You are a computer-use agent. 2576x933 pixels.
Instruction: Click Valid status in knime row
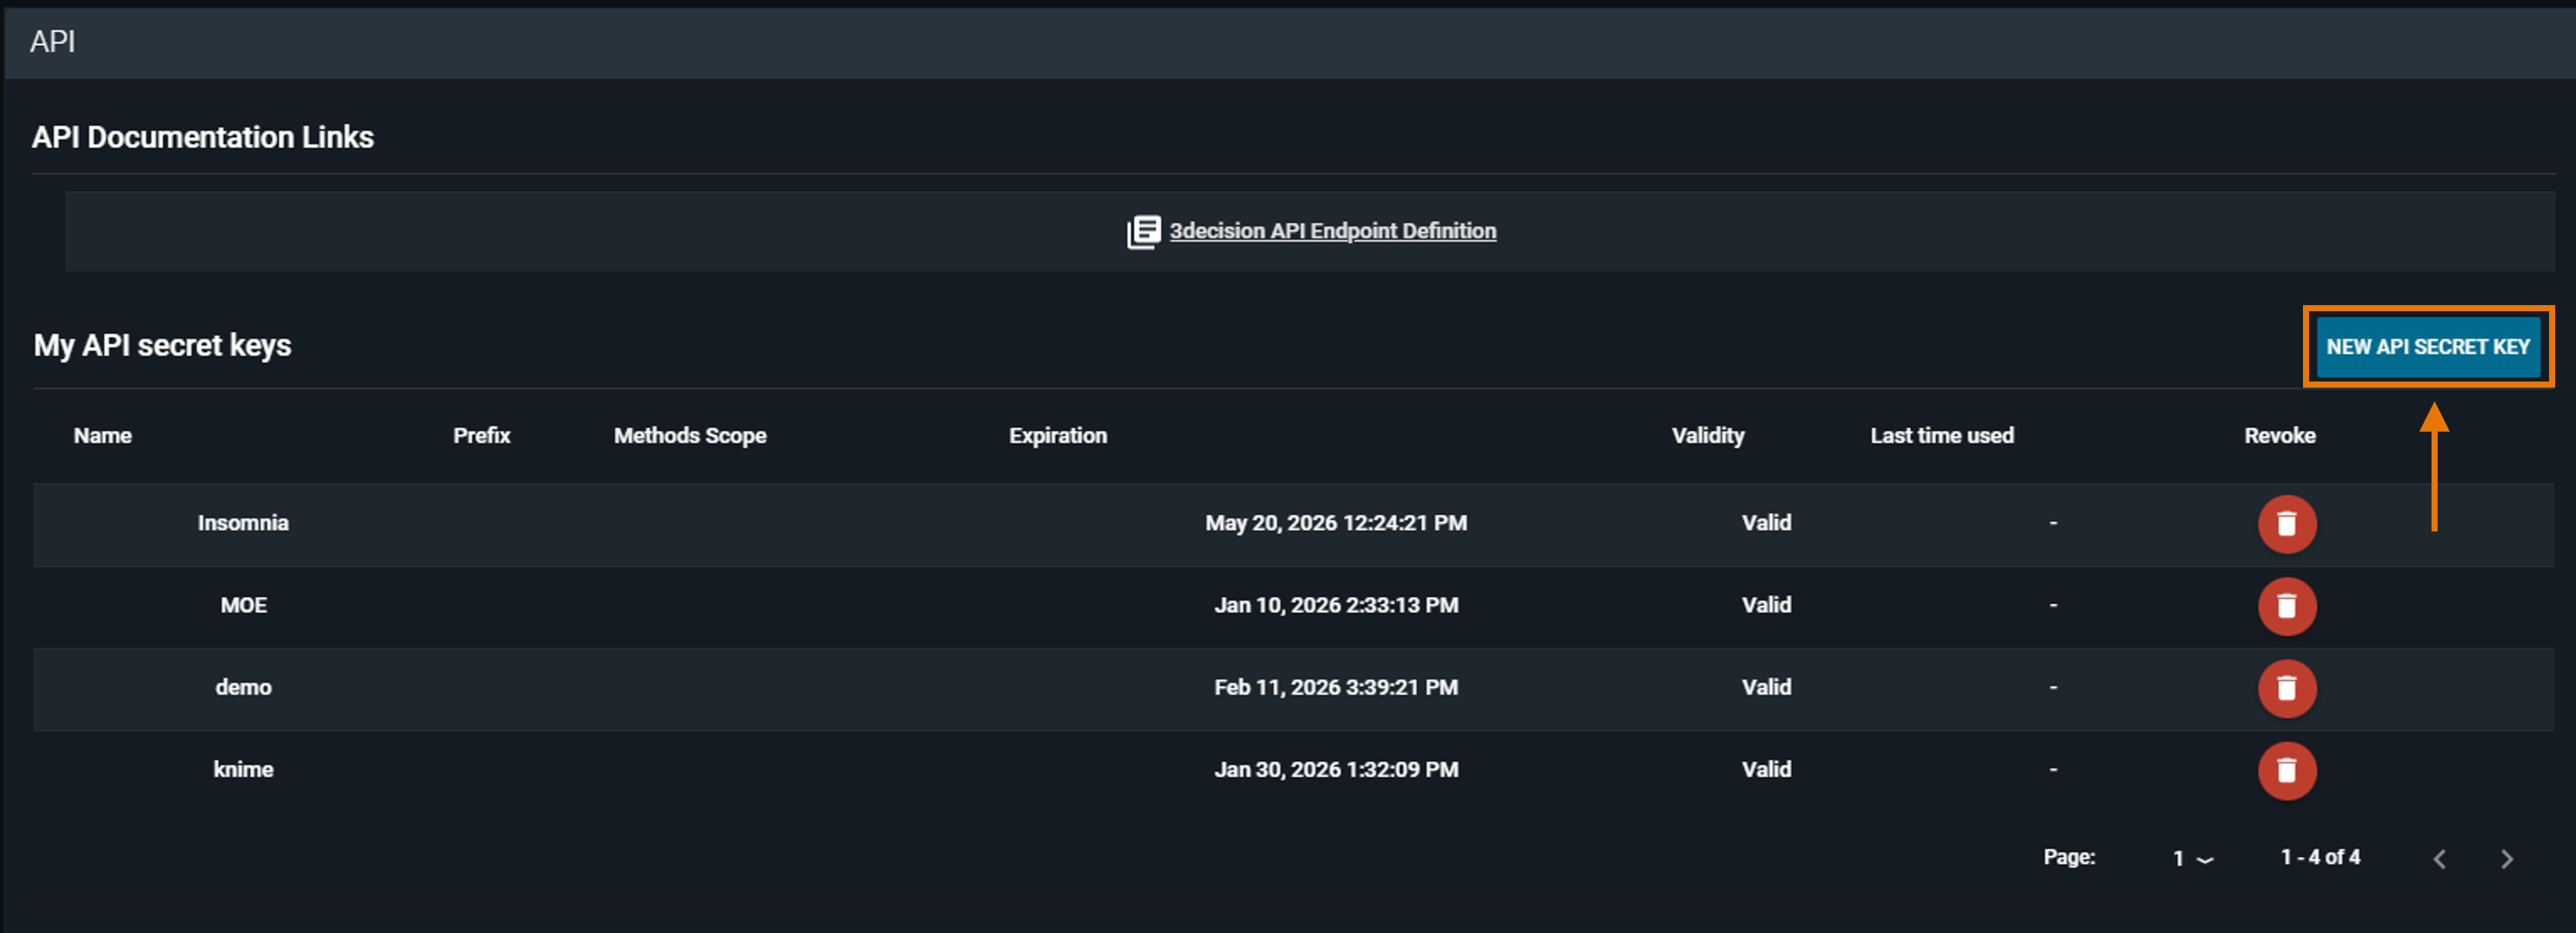click(1766, 769)
